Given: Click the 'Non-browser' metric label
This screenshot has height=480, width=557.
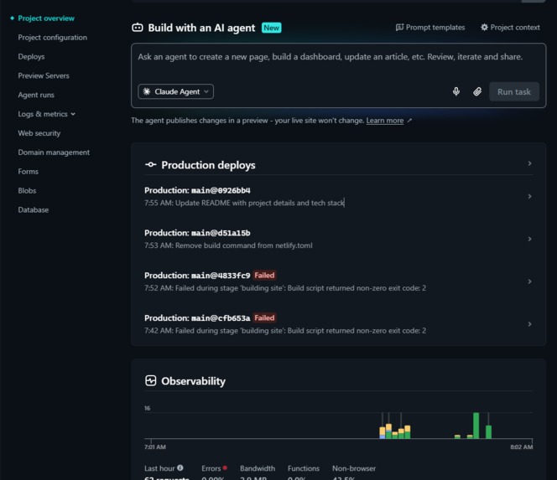Looking at the screenshot, I should (x=354, y=468).
